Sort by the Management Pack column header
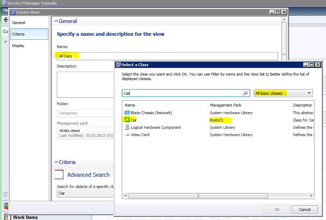This screenshot has width=326, height=220. [226, 105]
